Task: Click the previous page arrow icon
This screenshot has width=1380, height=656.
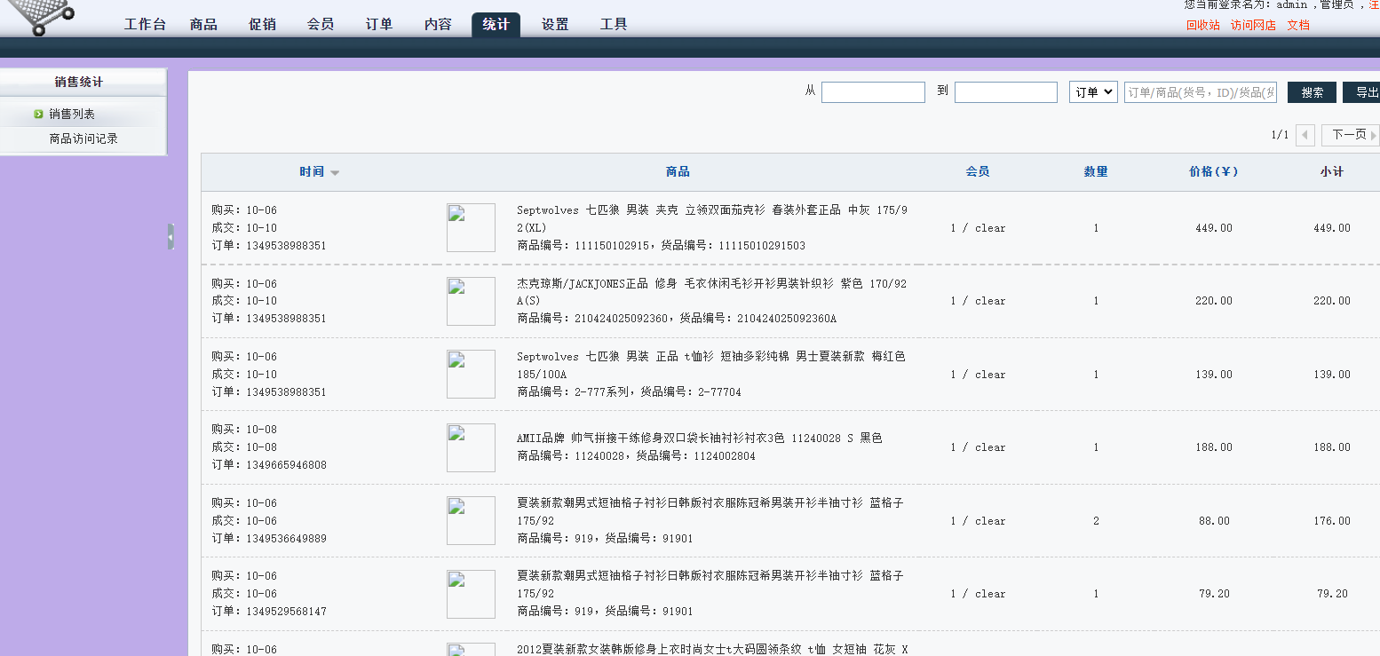Action: 1305,135
